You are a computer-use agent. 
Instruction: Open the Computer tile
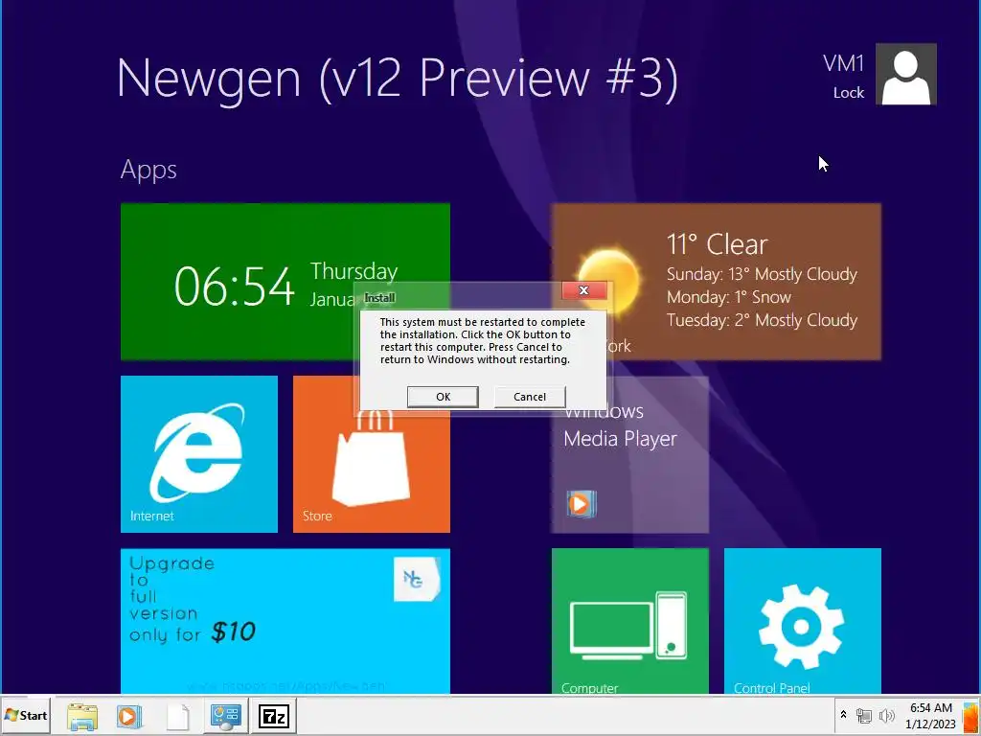[630, 621]
